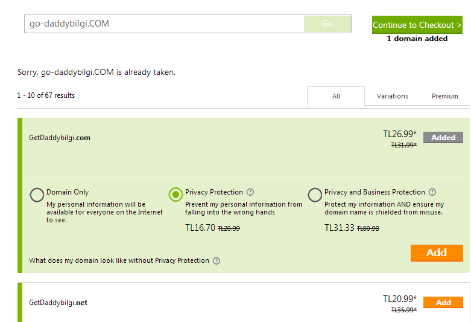Click help icon next to Privacy Protection
Viewport: 471px width, 322px height.
click(x=250, y=192)
